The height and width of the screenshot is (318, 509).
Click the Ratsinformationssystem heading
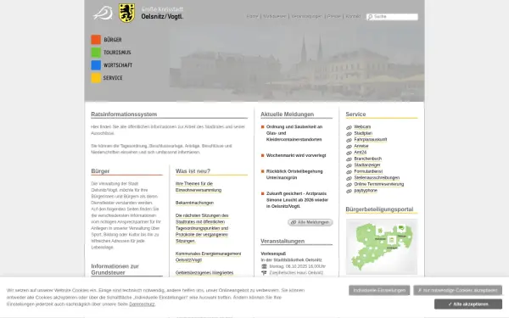[124, 114]
